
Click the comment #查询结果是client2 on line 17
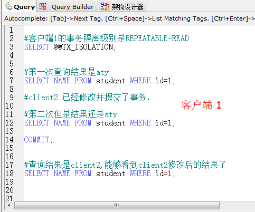[125, 165]
